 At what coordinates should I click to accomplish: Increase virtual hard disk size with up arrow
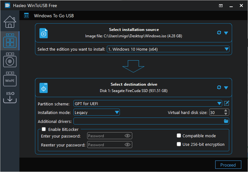226,111
